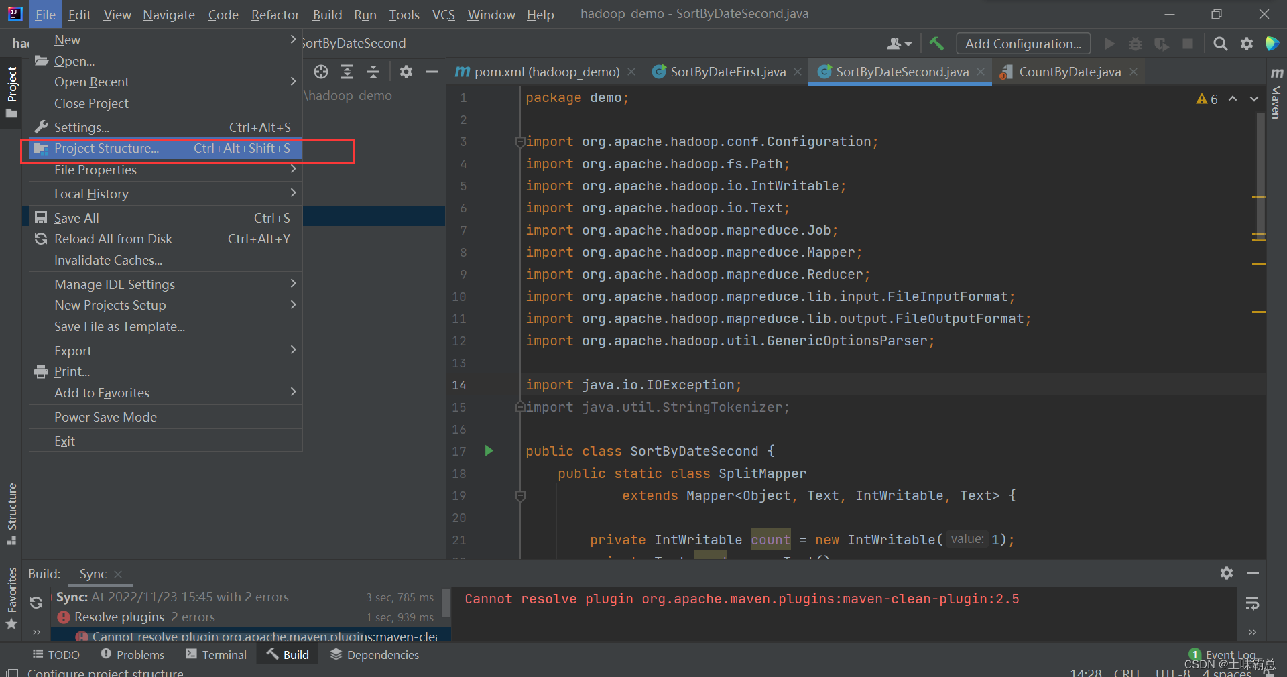Open Settings from File menu
This screenshot has height=677, width=1287.
pos(166,127)
